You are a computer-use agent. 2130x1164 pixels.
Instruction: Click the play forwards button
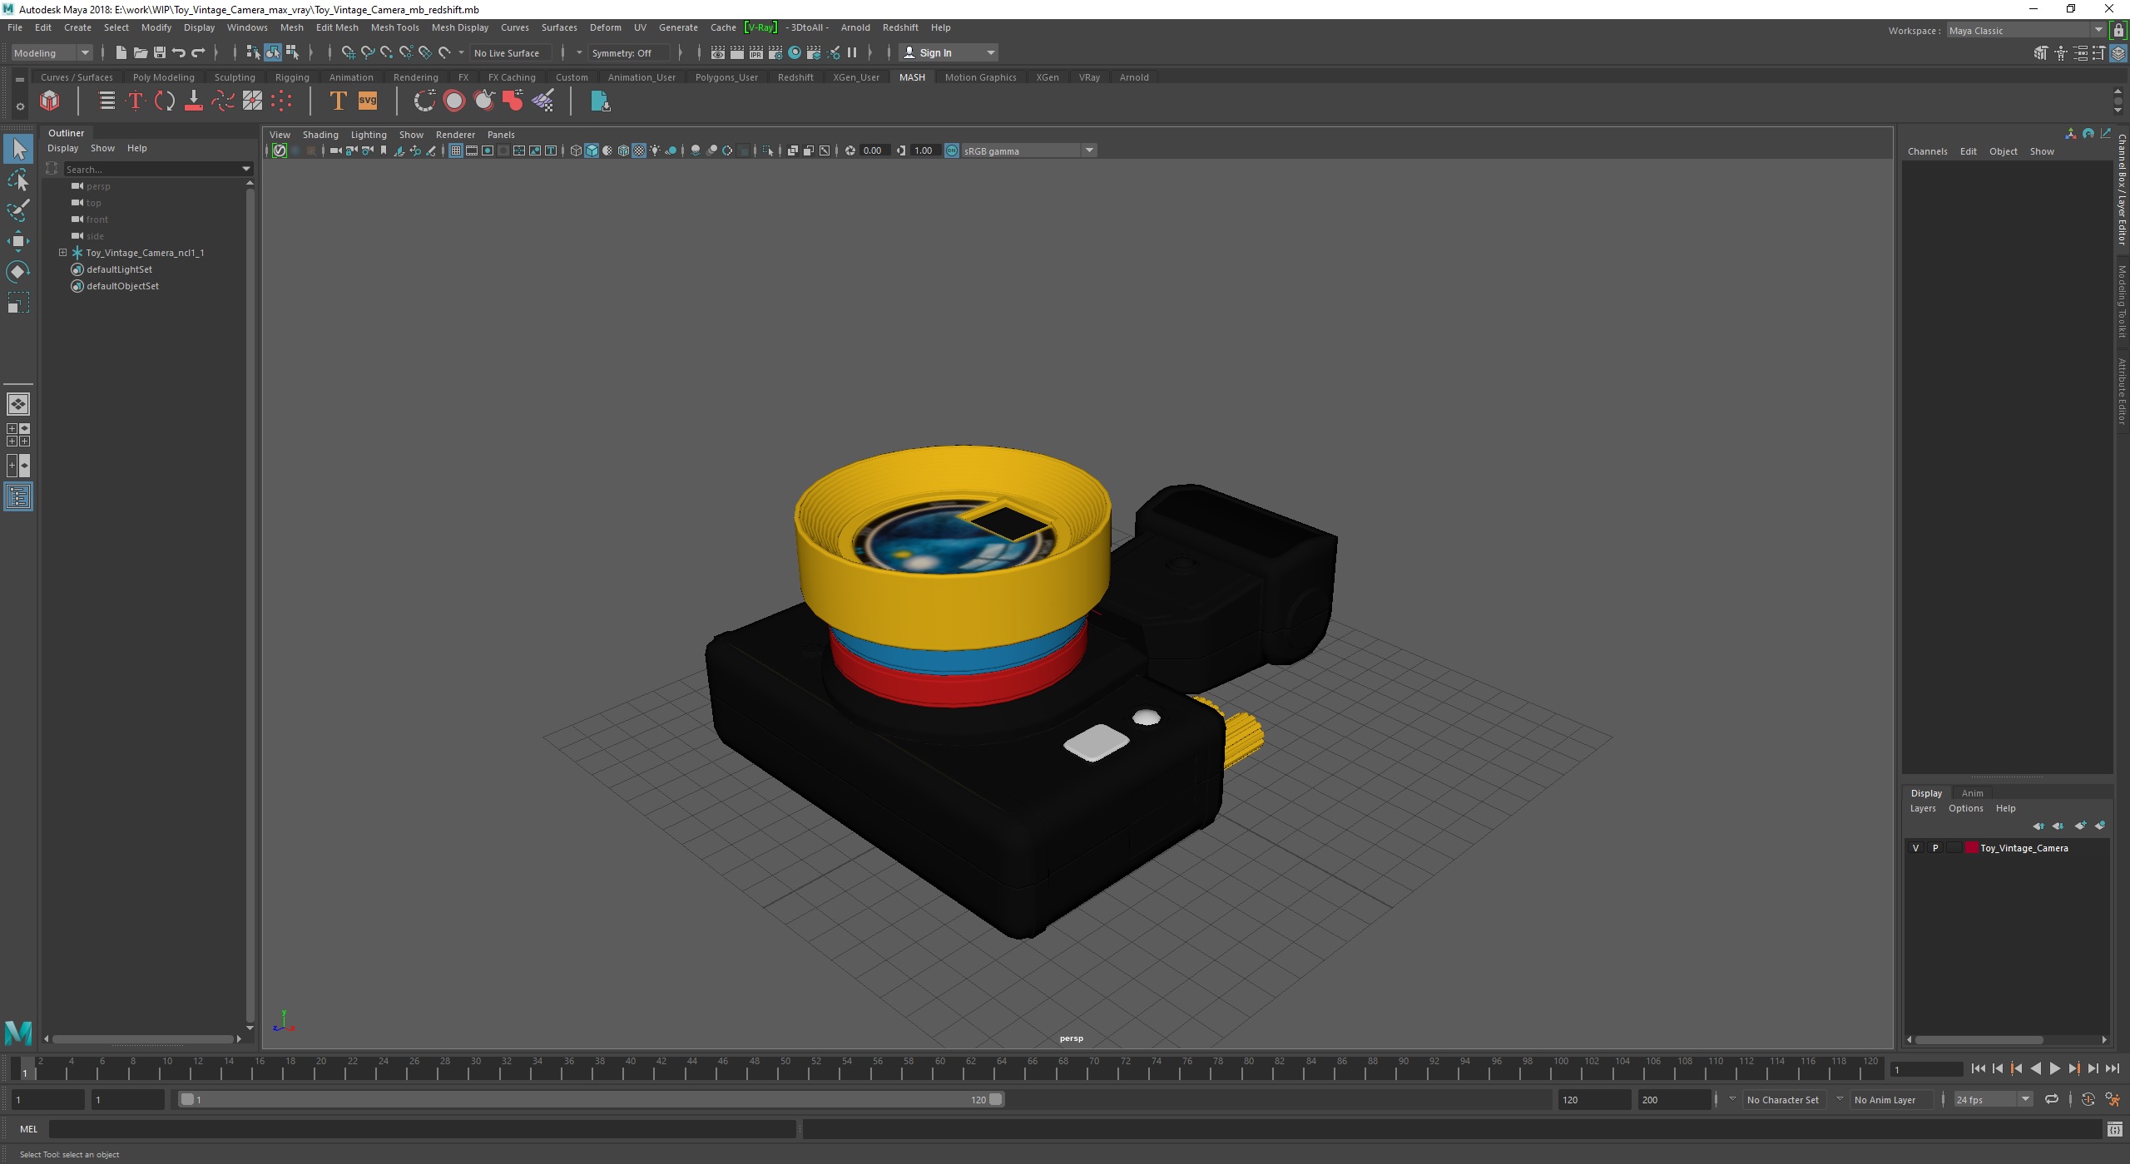(x=2054, y=1069)
